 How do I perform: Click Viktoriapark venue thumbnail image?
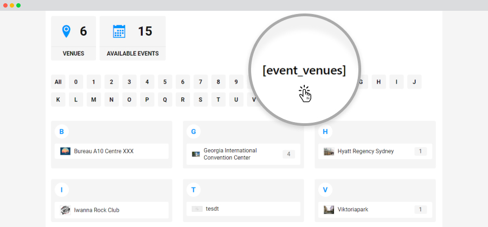click(x=329, y=210)
